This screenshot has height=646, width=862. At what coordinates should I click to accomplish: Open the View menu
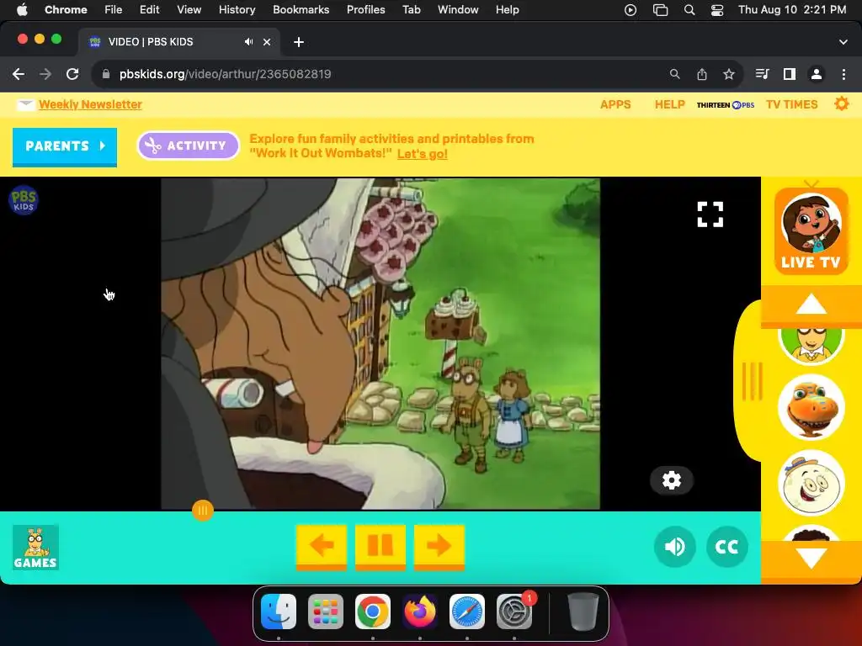pyautogui.click(x=189, y=9)
